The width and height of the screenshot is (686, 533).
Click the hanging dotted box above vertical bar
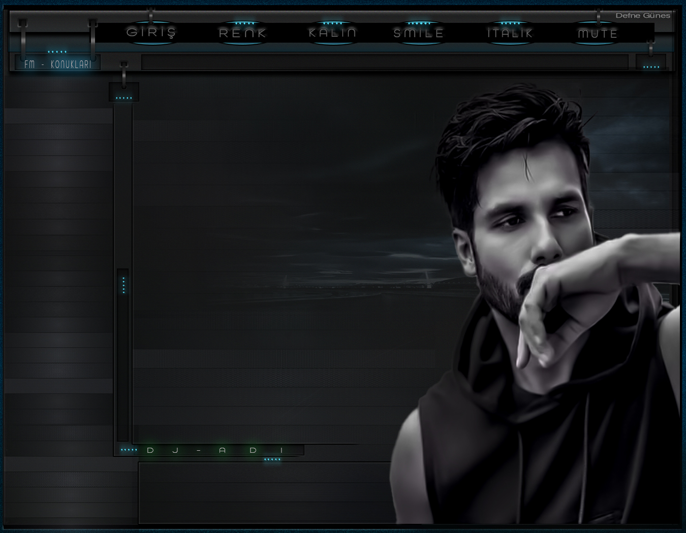pos(123,93)
